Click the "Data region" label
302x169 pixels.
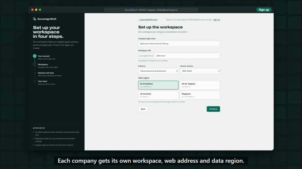[144, 78]
